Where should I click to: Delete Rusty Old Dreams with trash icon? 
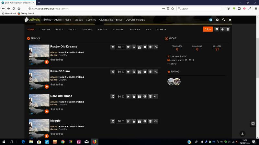tap(150, 47)
